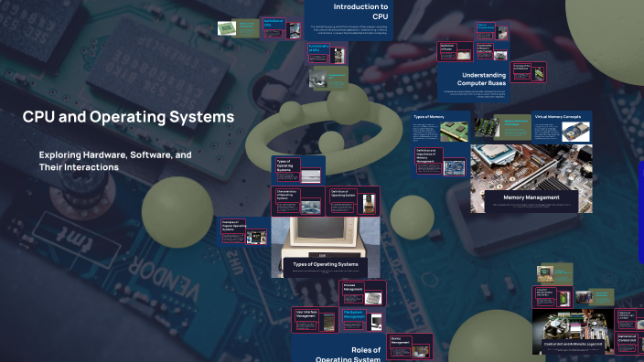
Task: Open the 'Device Management' subtopic card
Action: tap(410, 346)
